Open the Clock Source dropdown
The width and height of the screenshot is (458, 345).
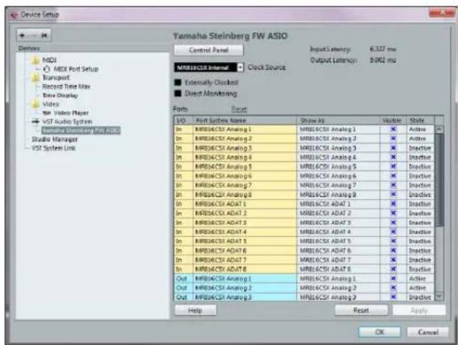(209, 68)
